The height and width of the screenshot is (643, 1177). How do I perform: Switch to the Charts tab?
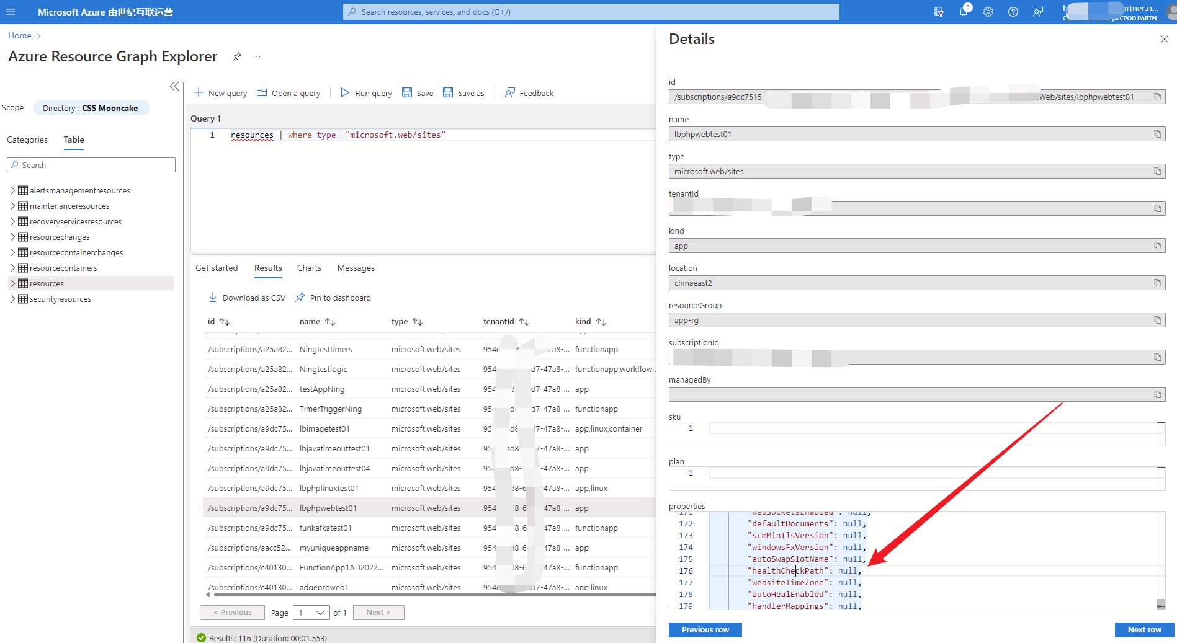click(x=308, y=268)
